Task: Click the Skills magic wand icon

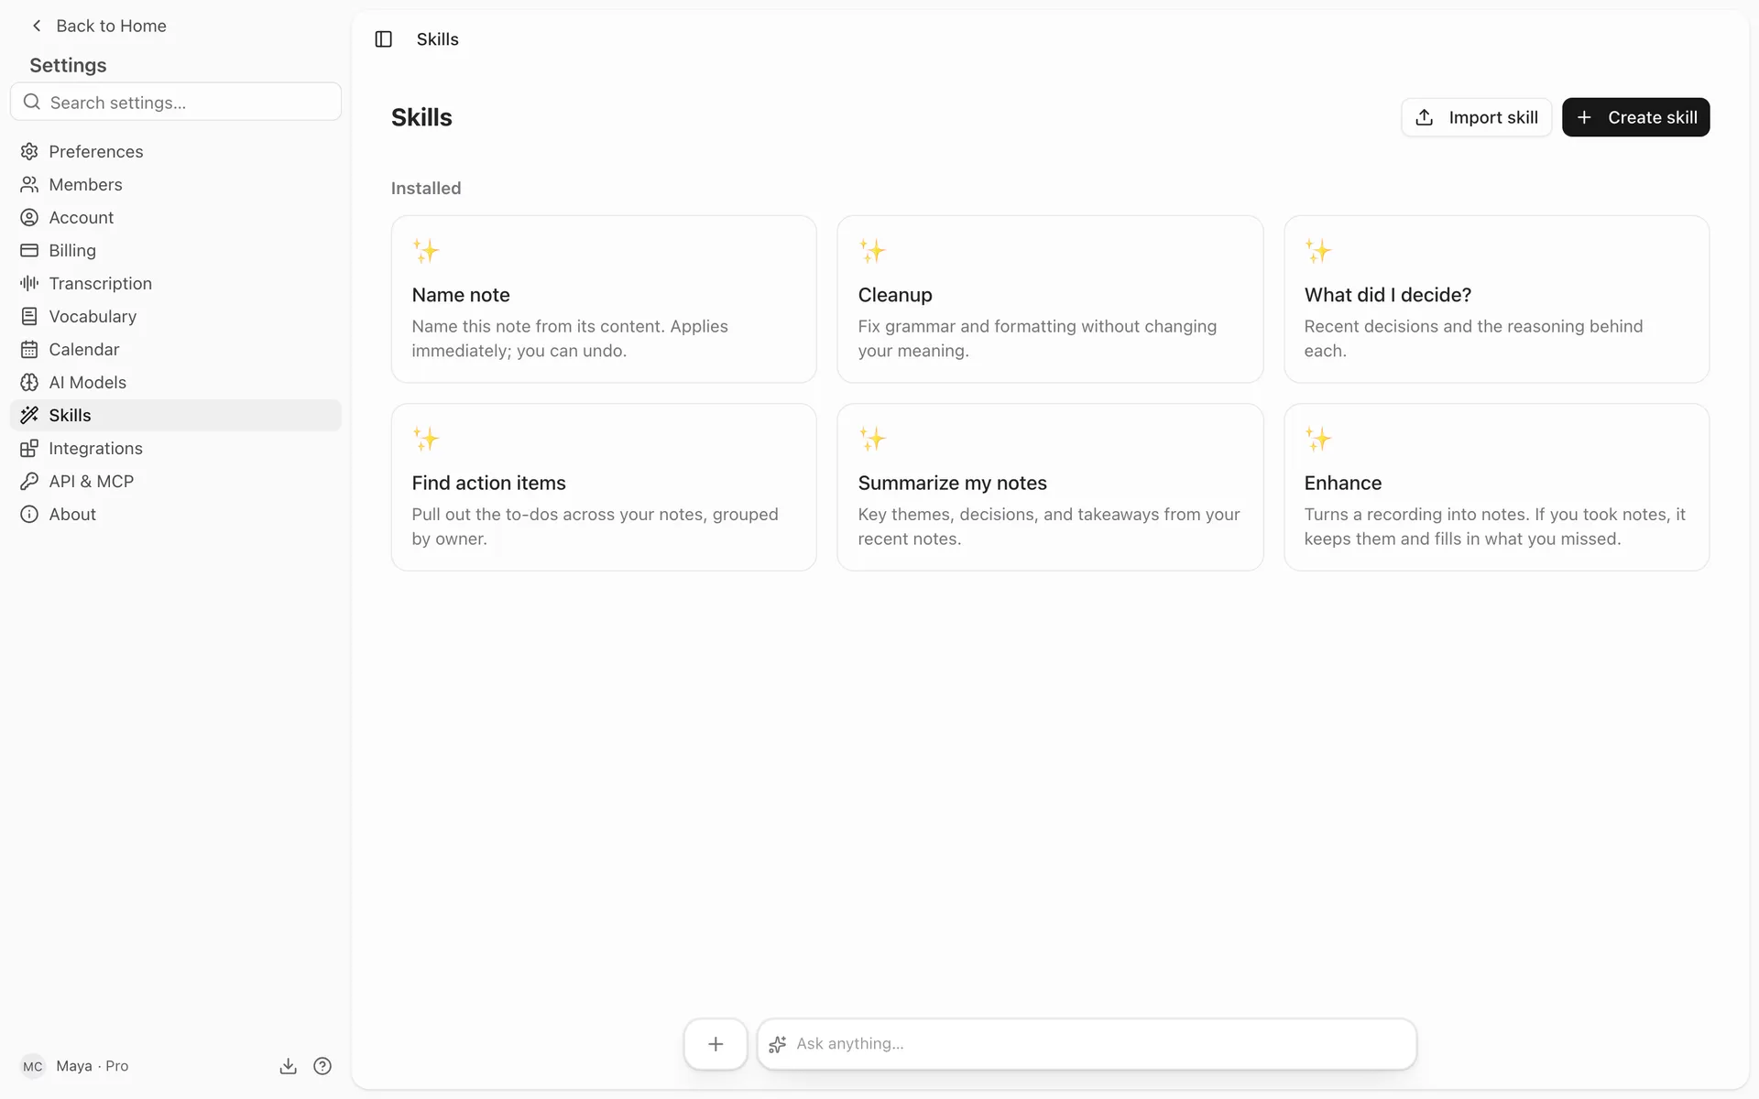Action: point(29,415)
